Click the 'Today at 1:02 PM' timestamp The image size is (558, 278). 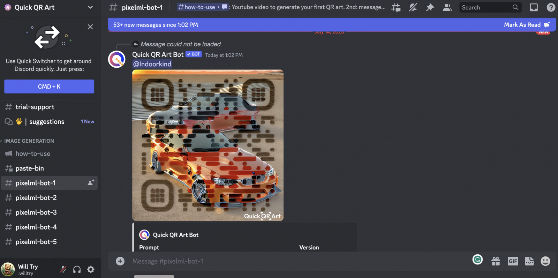click(x=224, y=55)
